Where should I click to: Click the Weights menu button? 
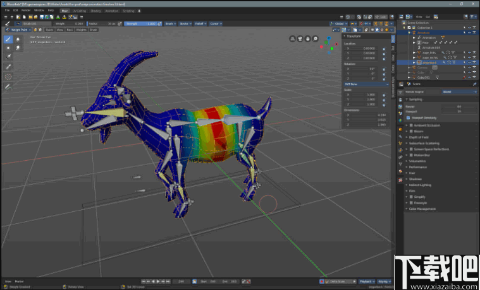coord(81,30)
